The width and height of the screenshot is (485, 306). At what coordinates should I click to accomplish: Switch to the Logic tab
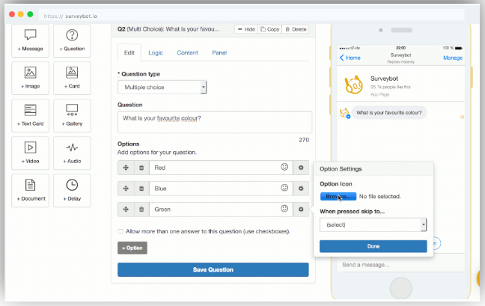[x=156, y=53]
